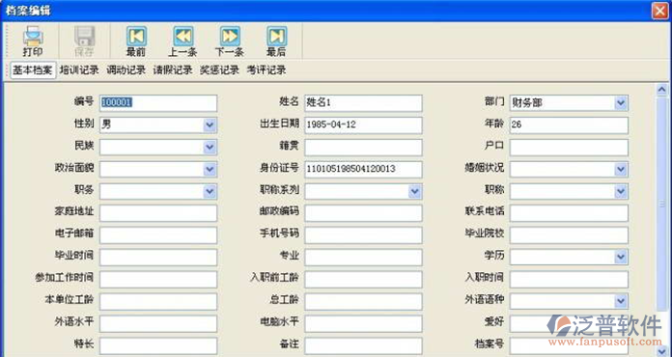Expand the 部门 dropdown showing 财务部
672x357 pixels.
621,102
